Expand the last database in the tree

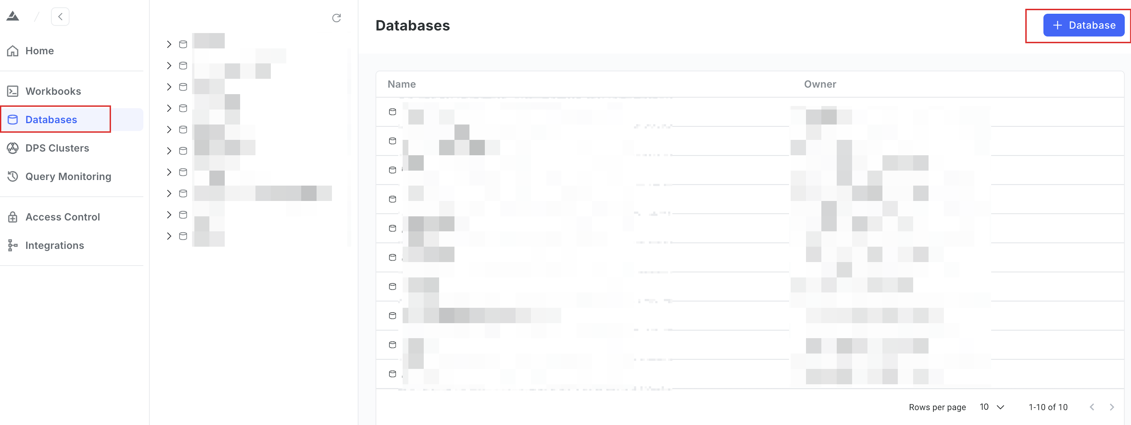(x=169, y=236)
